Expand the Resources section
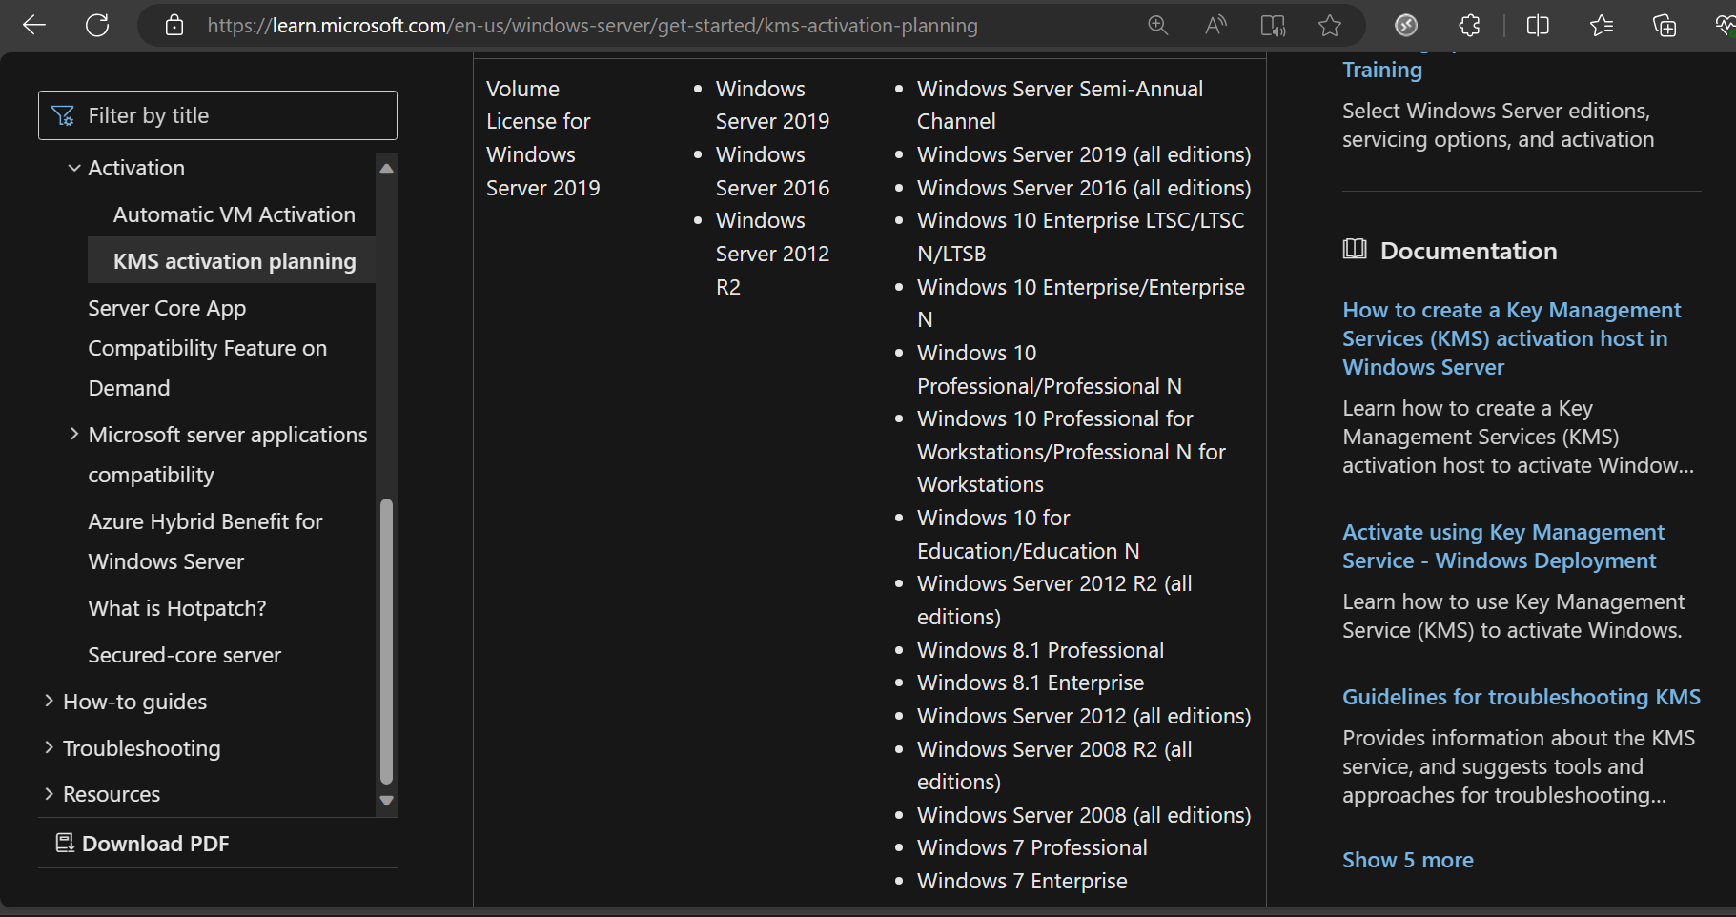Screen dimensions: 1736x917 tap(49, 794)
